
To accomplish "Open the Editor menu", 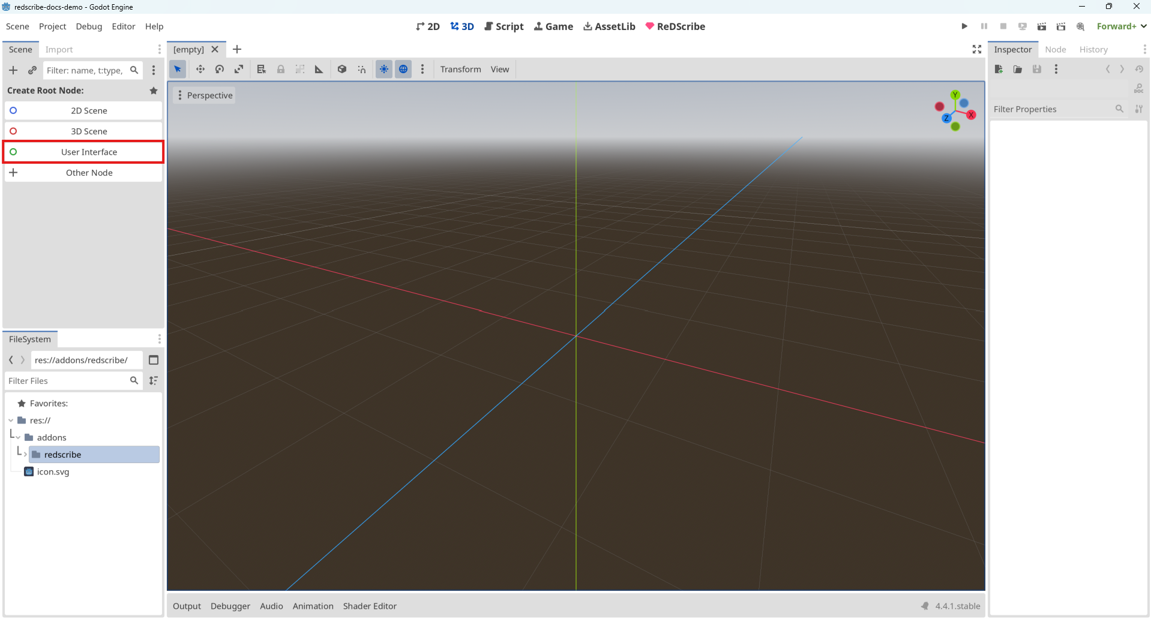I will pos(124,26).
